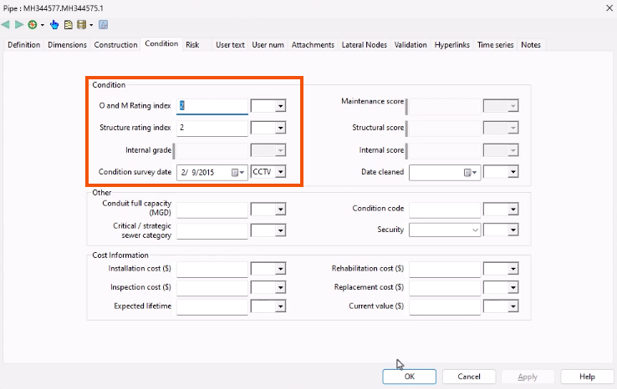Go to the User num tab
Image resolution: width=617 pixels, height=389 pixels.
coord(268,45)
